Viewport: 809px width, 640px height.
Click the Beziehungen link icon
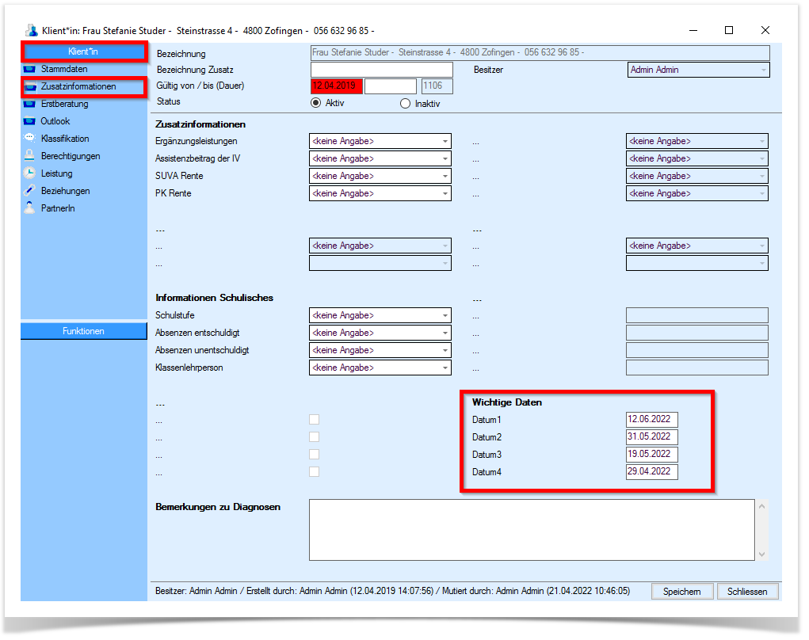pos(30,191)
